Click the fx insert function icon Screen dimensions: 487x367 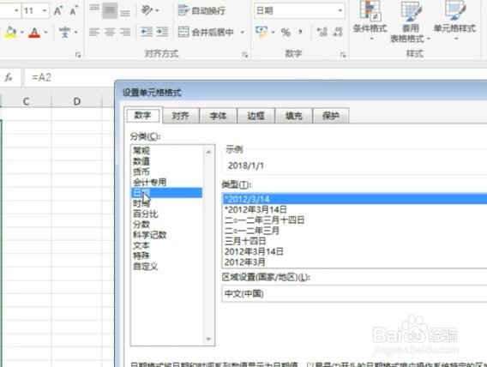point(9,77)
